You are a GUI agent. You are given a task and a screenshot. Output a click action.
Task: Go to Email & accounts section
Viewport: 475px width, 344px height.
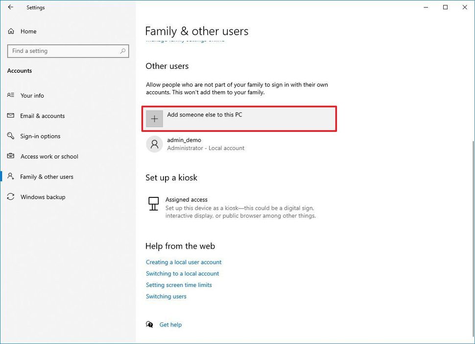[43, 116]
